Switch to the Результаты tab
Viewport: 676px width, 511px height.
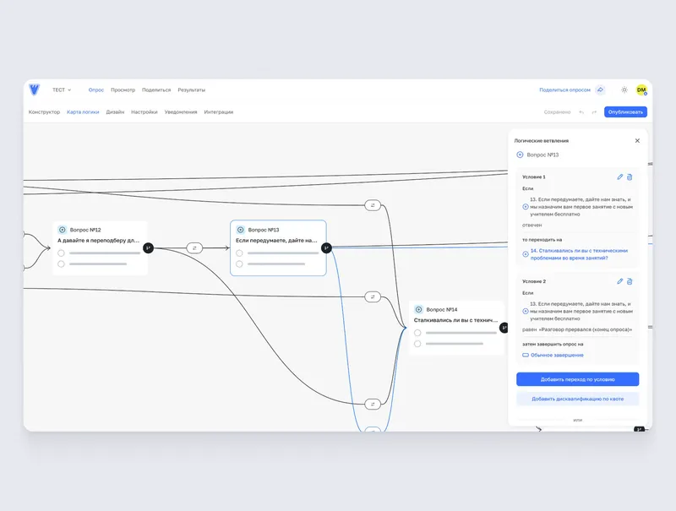click(x=192, y=90)
